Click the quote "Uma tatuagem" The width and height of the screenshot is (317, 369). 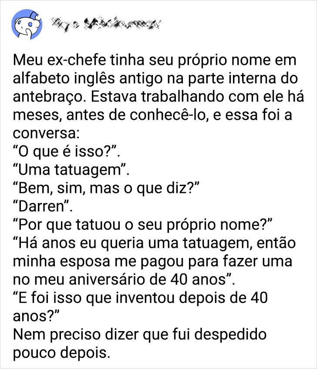coord(71,170)
